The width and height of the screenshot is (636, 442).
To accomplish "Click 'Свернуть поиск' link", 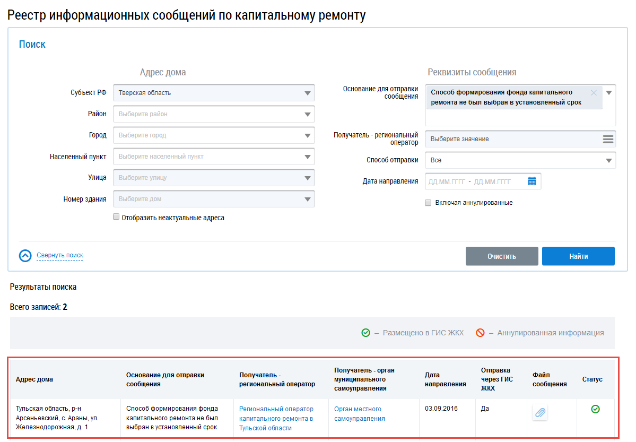I will pyautogui.click(x=59, y=255).
